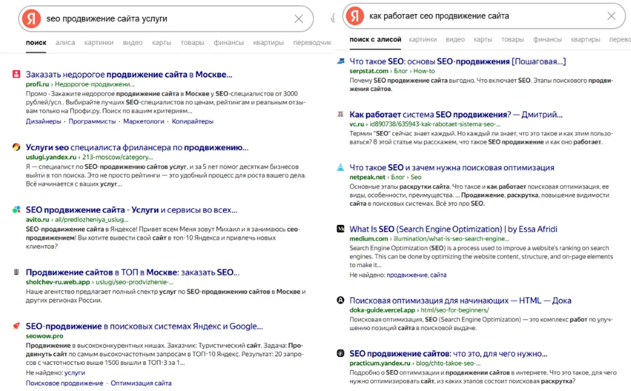The width and height of the screenshot is (631, 391).
Task: Open 'What Is SEO (Search Engine Optimization)' result
Action: [454, 229]
